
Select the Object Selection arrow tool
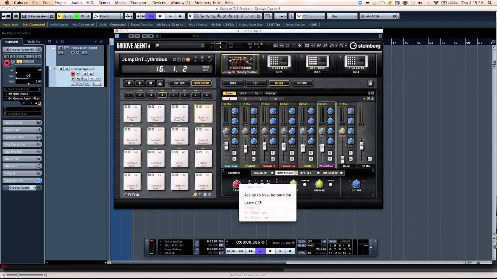coord(190,16)
